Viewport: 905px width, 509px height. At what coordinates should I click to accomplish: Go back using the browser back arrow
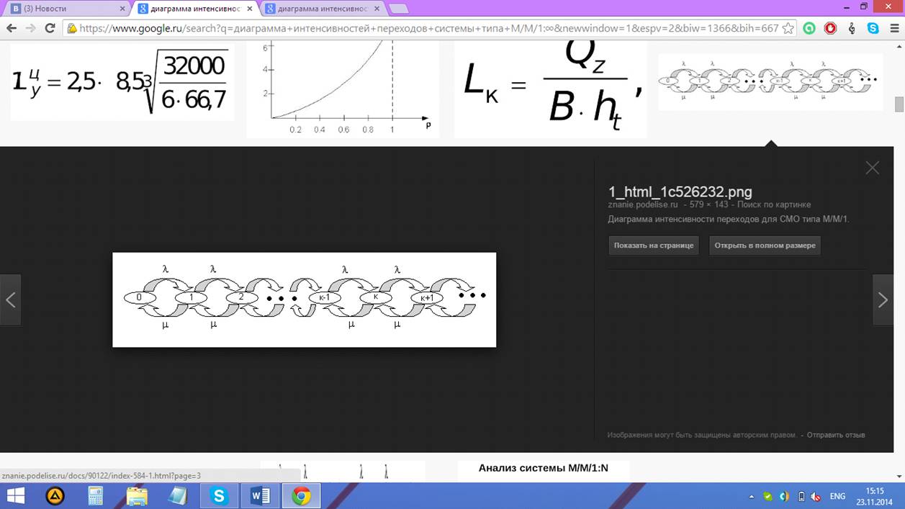point(11,28)
